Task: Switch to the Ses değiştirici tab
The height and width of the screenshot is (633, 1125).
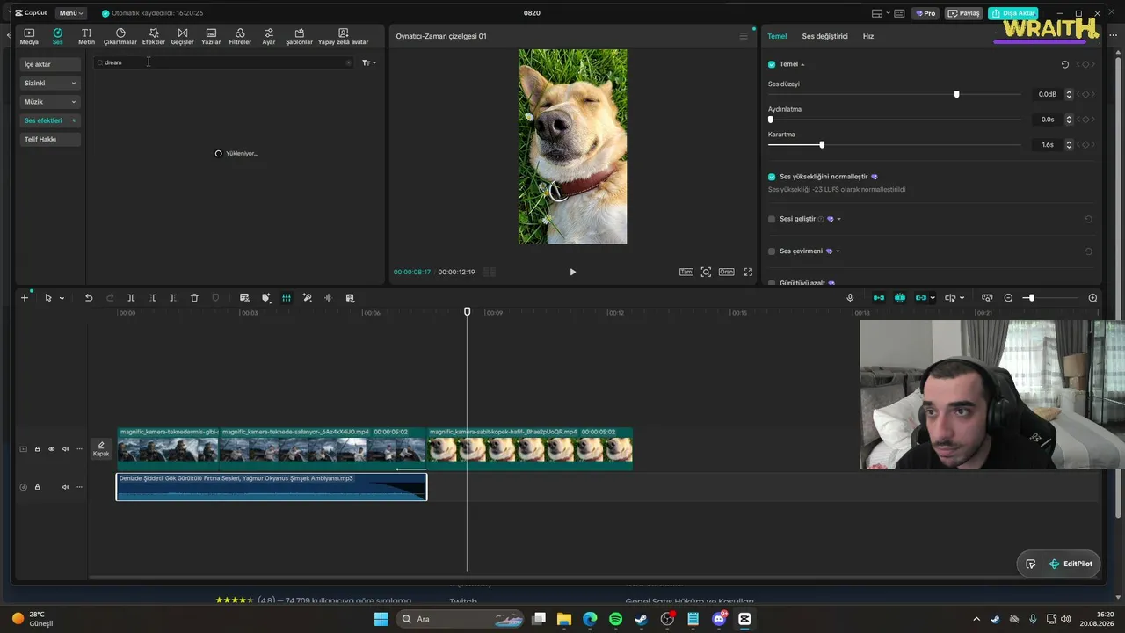Action: click(824, 36)
